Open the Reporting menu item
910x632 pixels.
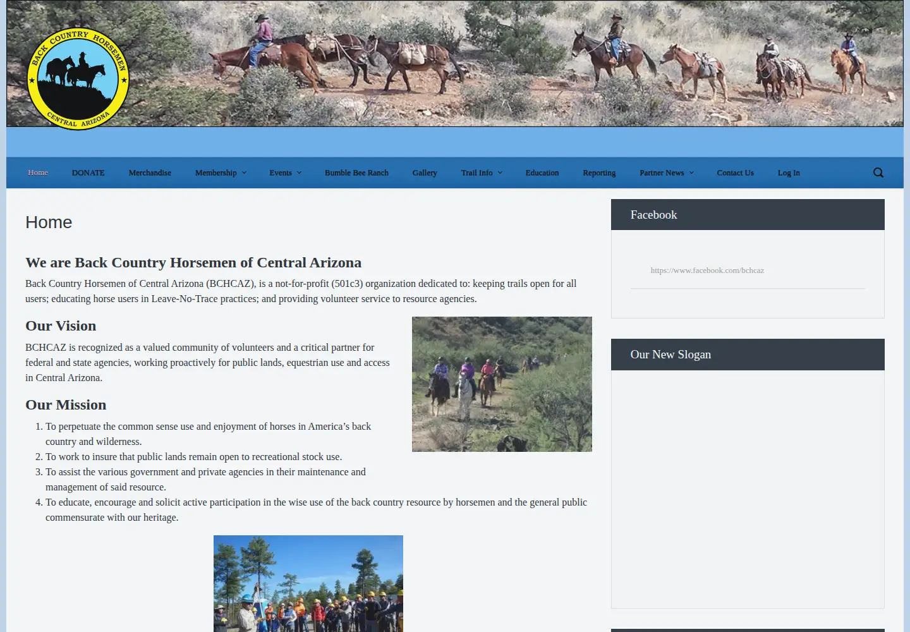point(599,173)
